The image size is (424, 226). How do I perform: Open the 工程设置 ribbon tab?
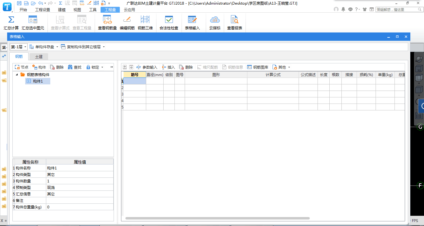(x=43, y=10)
